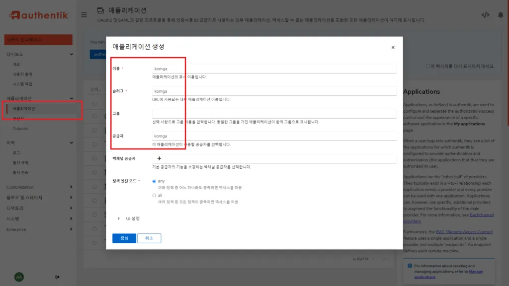Collapse the sidebar with the hamburger icon
Image resolution: width=509 pixels, height=286 pixels.
[x=84, y=15]
